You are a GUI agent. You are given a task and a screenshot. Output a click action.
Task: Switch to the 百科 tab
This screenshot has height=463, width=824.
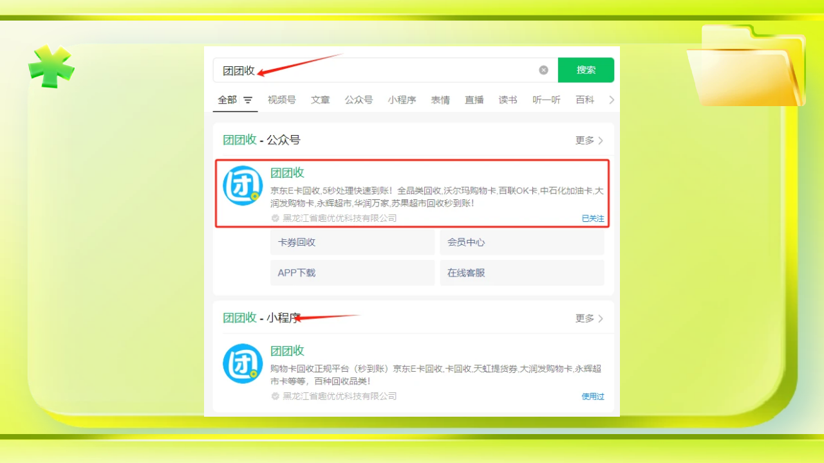click(x=585, y=100)
